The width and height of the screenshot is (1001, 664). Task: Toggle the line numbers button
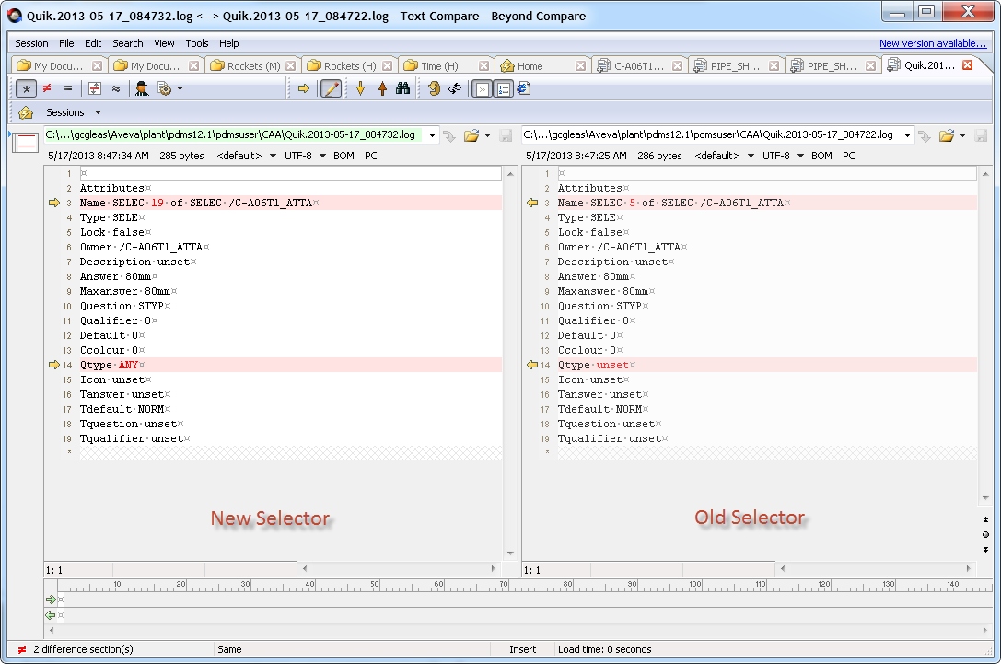[x=504, y=89]
